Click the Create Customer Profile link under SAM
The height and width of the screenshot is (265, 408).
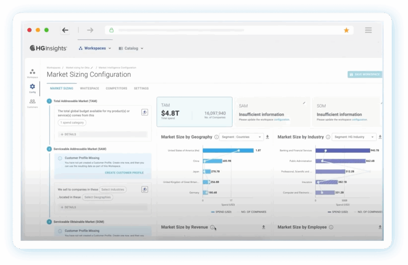click(124, 173)
